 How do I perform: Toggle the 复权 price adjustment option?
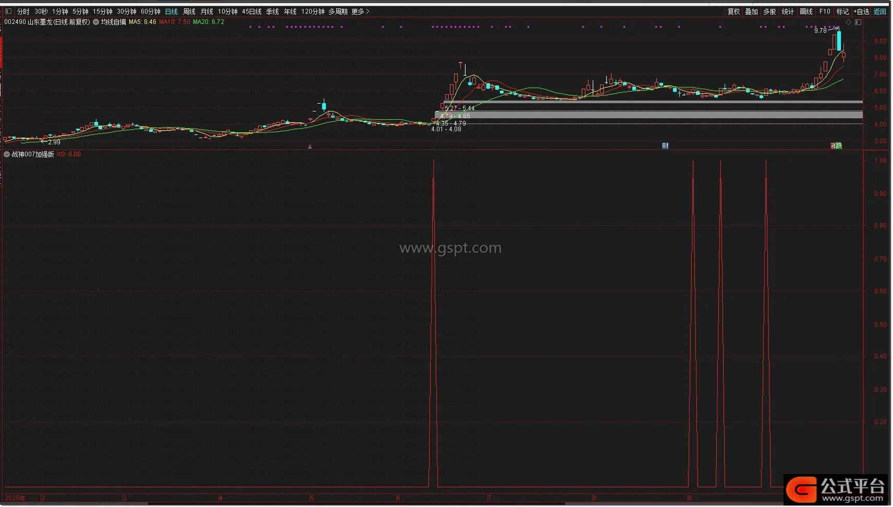pos(733,11)
